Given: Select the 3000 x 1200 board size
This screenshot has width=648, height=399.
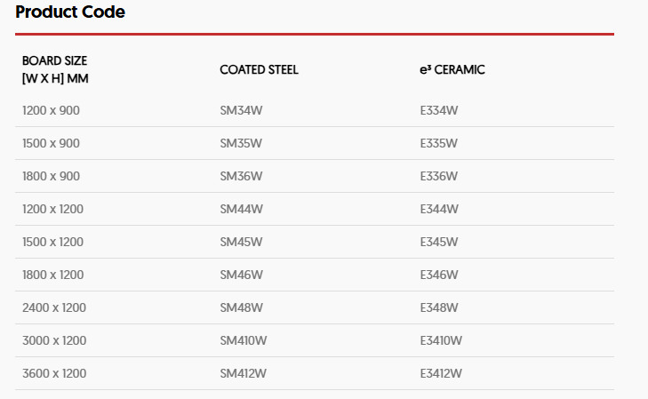Looking at the screenshot, I should click(54, 340).
